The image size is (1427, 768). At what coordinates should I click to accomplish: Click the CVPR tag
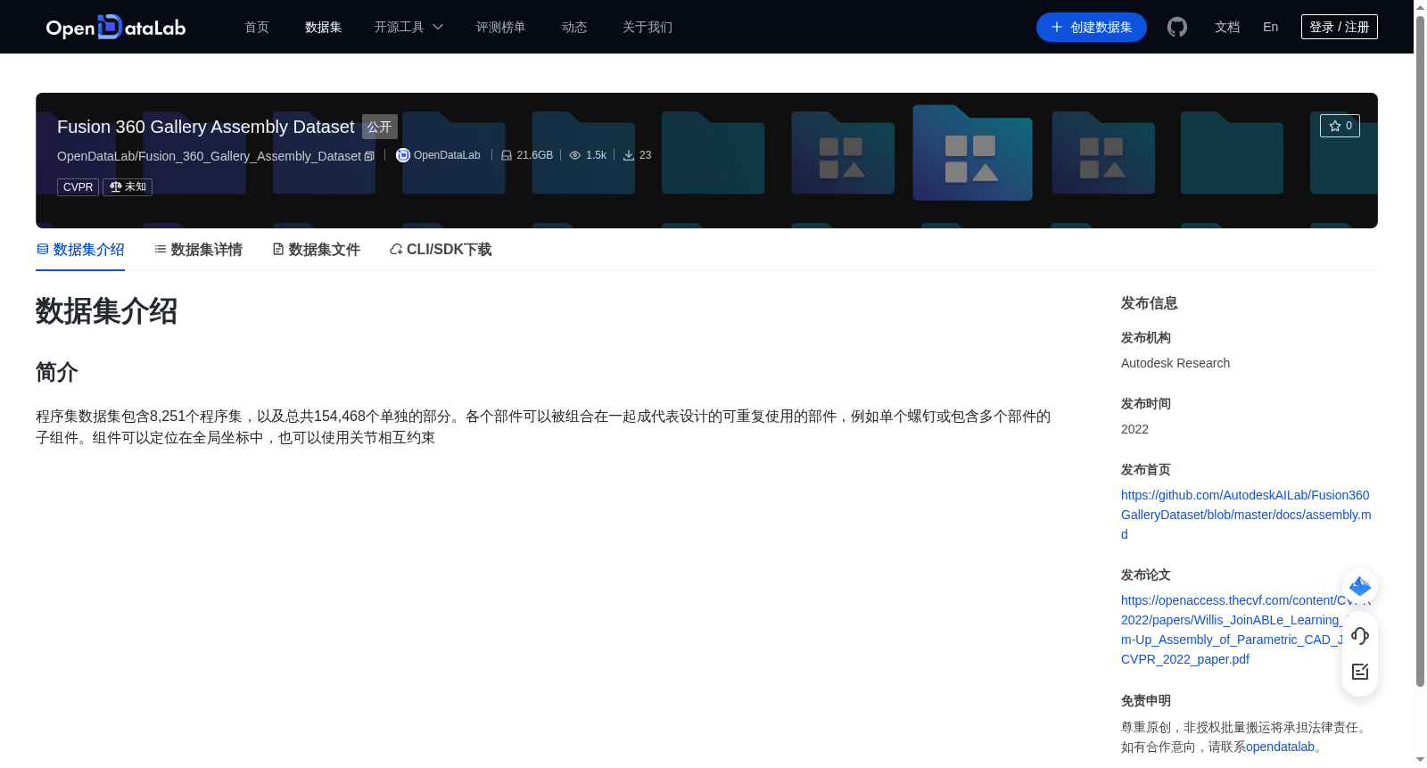pyautogui.click(x=78, y=187)
